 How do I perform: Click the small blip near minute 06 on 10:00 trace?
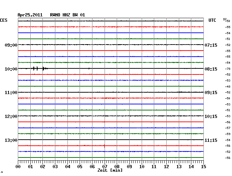89,68
